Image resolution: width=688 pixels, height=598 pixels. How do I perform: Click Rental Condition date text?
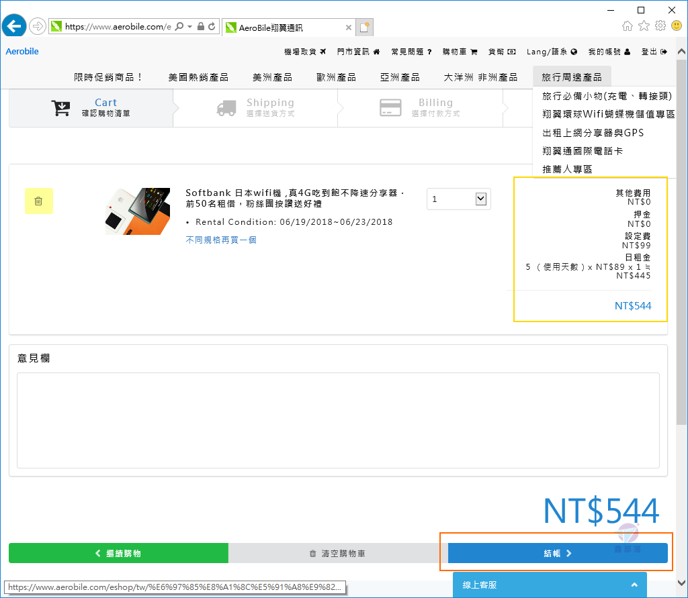point(294,222)
